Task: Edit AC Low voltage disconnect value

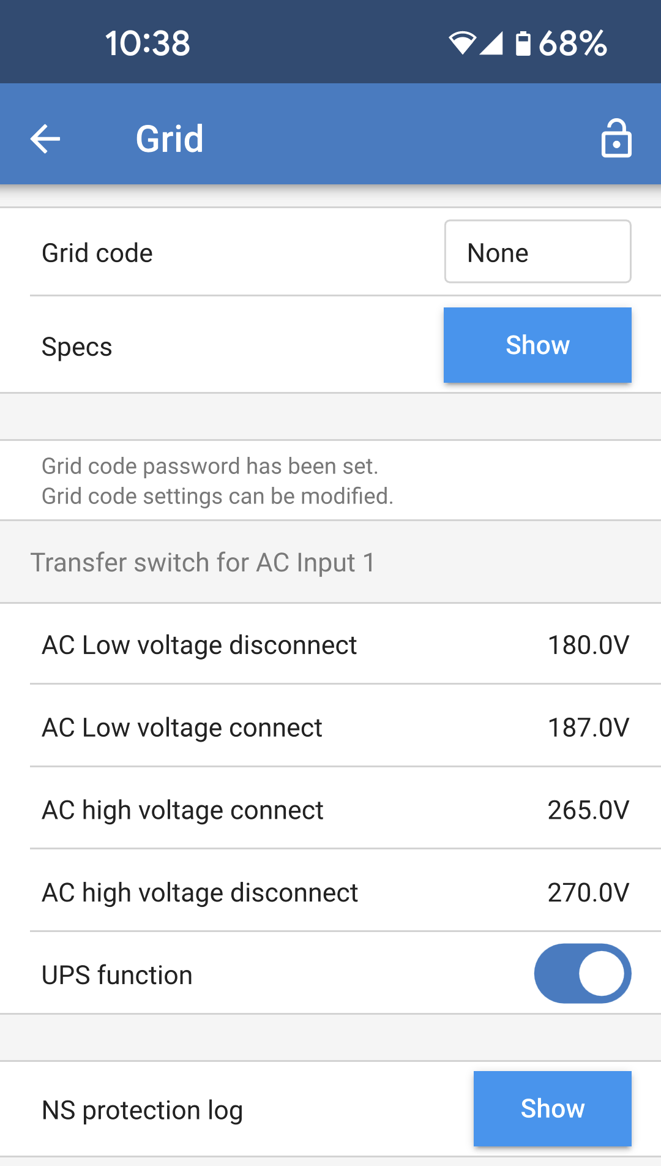Action: (588, 645)
